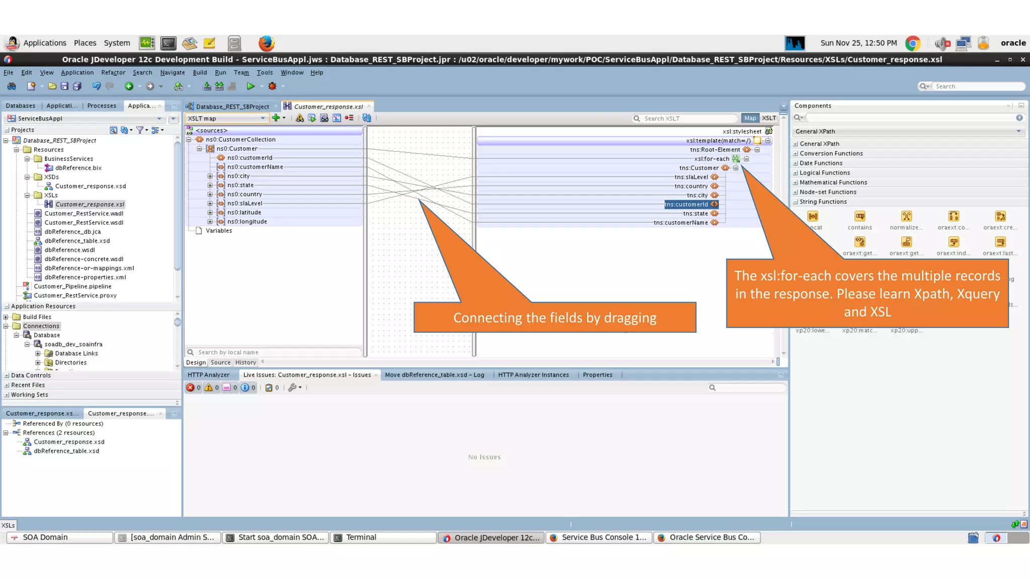
Task: Open the SOA Domain taskbar window
Action: (59, 537)
